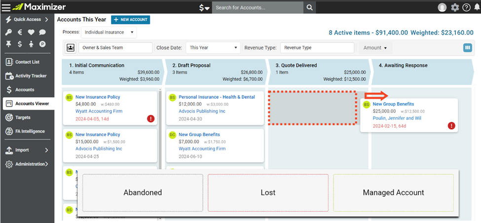Viewport: 481px width, 223px height.
Task: Open the user profile avatar
Action: coord(442,7)
